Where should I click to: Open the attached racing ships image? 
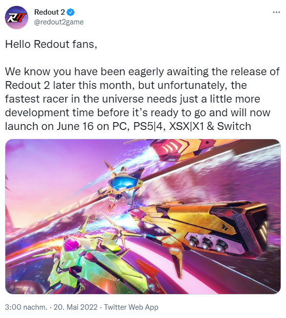143,216
